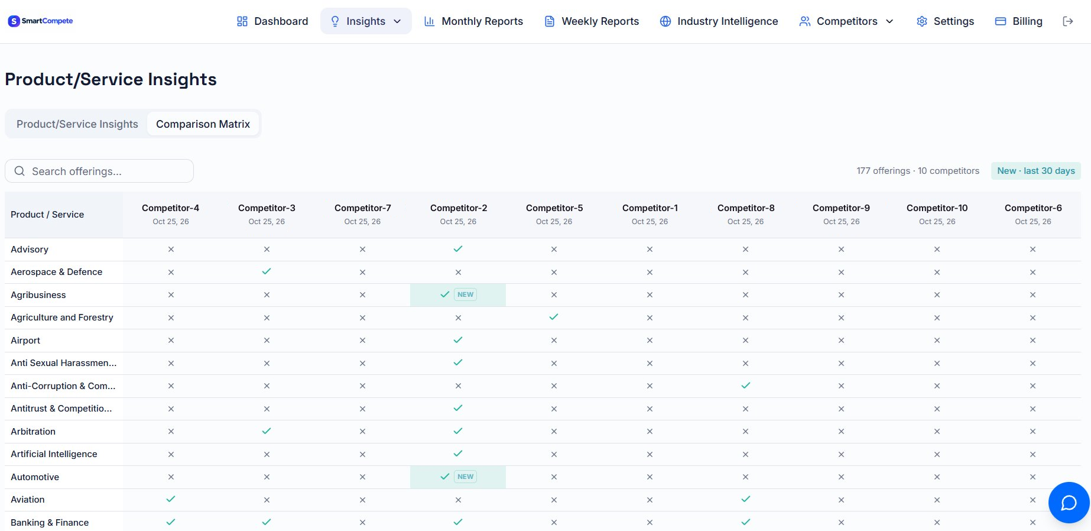
Task: Select the Anti Sexual Harassmen... label
Action: tap(64, 363)
